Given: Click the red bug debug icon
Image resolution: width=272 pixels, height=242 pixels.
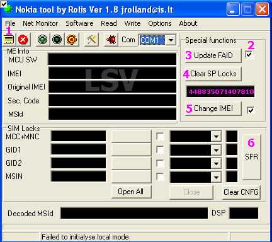Looking at the screenshot, I should (x=111, y=40).
